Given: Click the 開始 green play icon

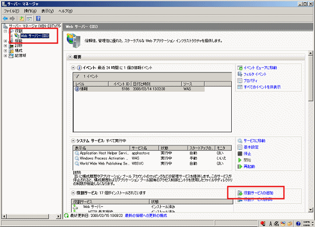Looking at the screenshot, I should [240, 160].
